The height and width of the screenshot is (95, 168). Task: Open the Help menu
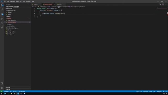tap(33, 1)
